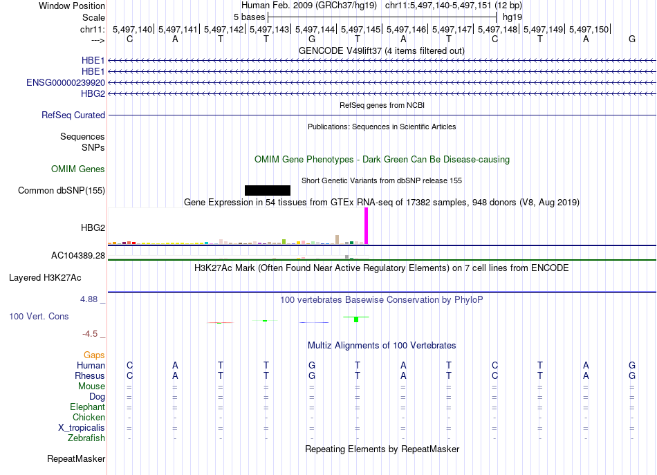Select the Human alignment row label
Screen dimensions: 657x475
(91, 365)
